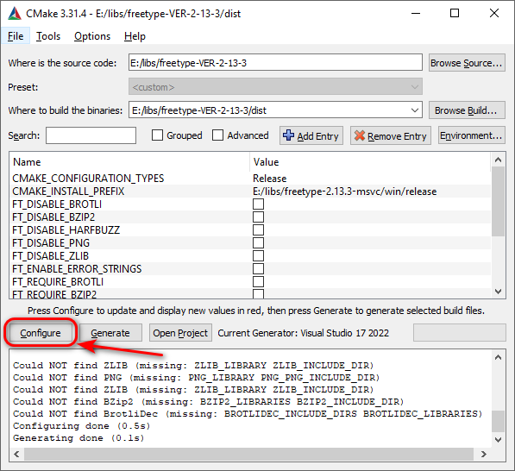Check the FT_DISABLE_HARFBUZZ option
The width and height of the screenshot is (515, 471).
coord(258,230)
